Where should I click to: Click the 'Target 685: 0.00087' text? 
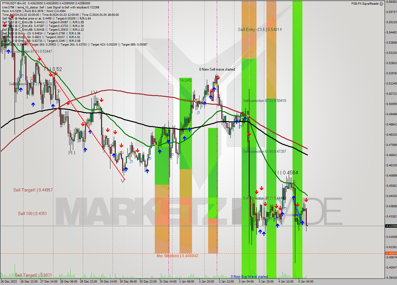(x=134, y=44)
